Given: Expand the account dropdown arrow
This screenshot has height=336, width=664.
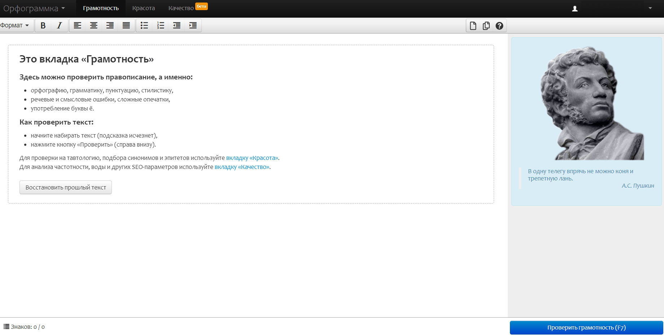Looking at the screenshot, I should click(x=650, y=8).
